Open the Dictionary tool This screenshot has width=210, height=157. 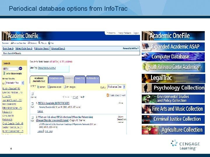click(x=32, y=43)
